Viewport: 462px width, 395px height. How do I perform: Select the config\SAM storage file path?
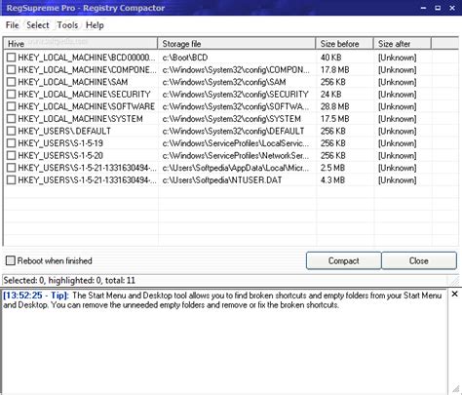pyautogui.click(x=224, y=82)
